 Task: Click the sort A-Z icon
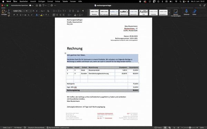pyautogui.click(x=78, y=11)
